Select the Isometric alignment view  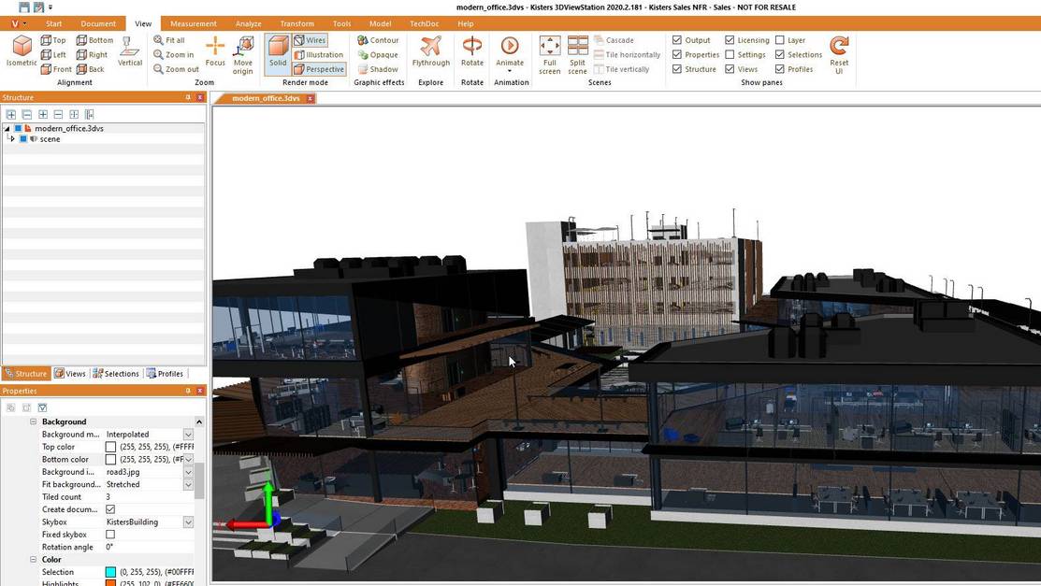pos(22,51)
